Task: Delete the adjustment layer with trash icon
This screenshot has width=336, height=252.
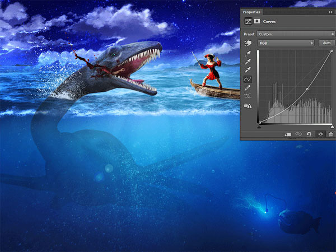Action: (x=331, y=134)
